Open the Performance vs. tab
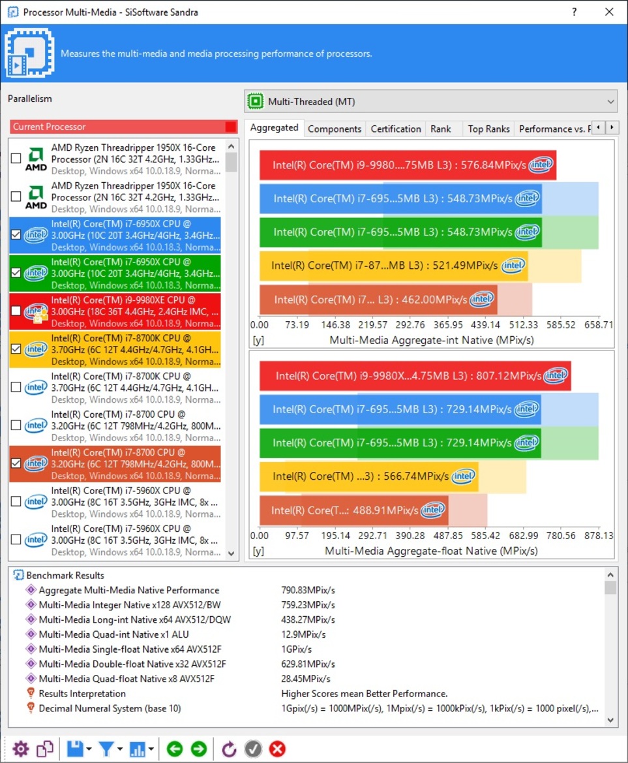Viewport: 628px width, 763px height. pos(554,129)
